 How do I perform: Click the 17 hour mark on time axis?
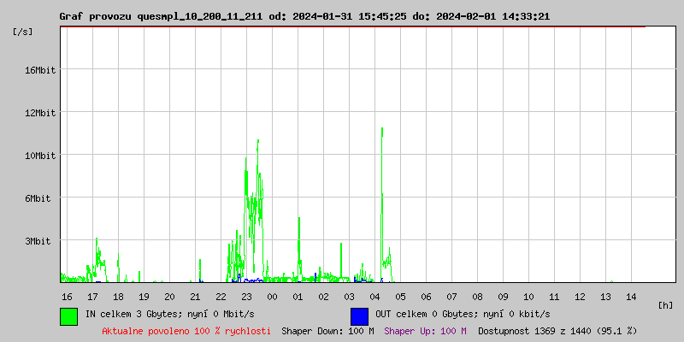92,297
